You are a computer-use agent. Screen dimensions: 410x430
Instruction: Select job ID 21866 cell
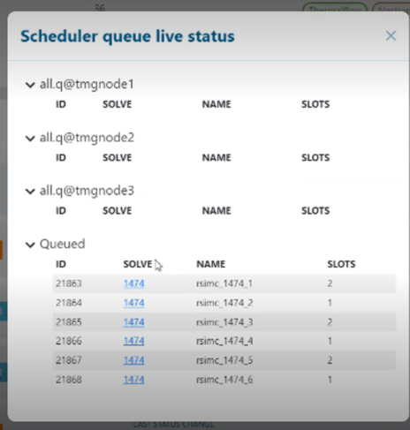(69, 341)
